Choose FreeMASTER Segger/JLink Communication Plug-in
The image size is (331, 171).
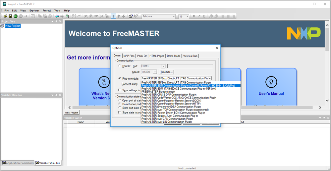point(170,116)
